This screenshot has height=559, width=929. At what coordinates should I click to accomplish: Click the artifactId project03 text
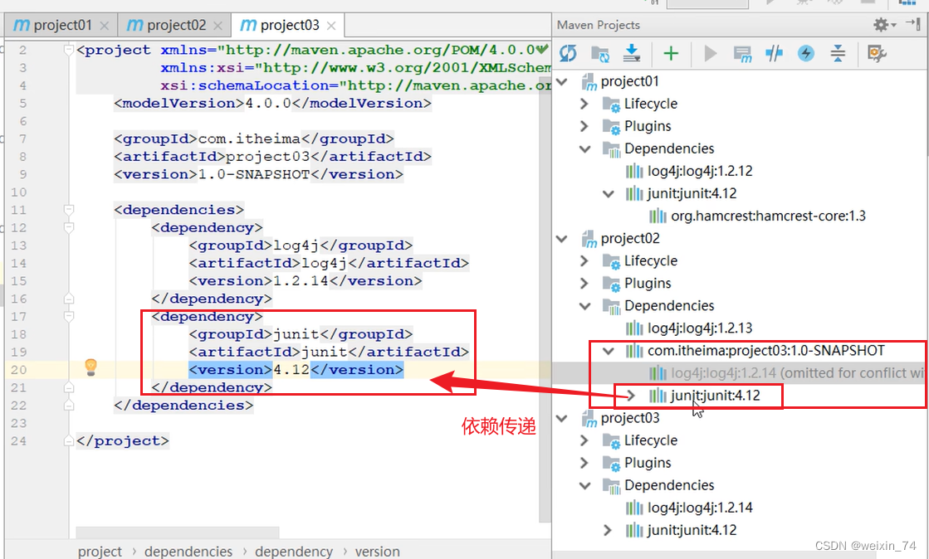click(x=267, y=156)
